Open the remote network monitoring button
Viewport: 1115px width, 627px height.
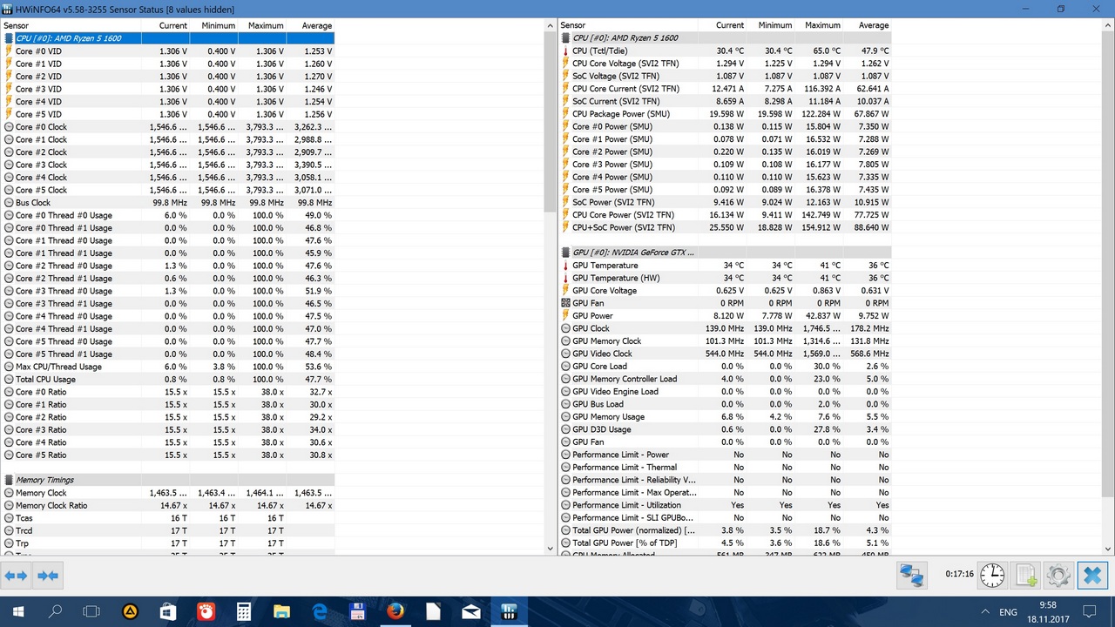pyautogui.click(x=912, y=576)
